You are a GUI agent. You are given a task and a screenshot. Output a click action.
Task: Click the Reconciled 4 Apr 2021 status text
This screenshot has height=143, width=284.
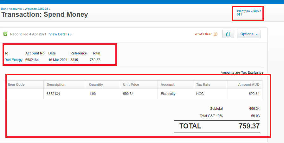[28, 34]
